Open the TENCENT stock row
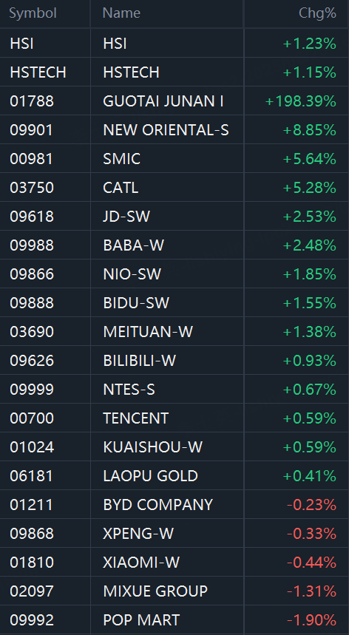 (174, 418)
